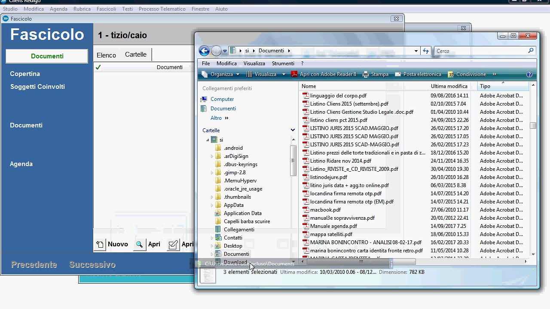Viewport: 550px width, 309px height.
Task: Open the File menu in Explorer
Action: (x=206, y=63)
